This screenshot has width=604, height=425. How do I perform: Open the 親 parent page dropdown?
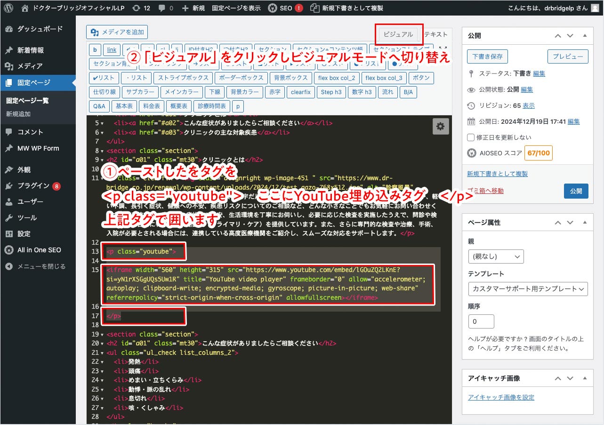coord(496,257)
